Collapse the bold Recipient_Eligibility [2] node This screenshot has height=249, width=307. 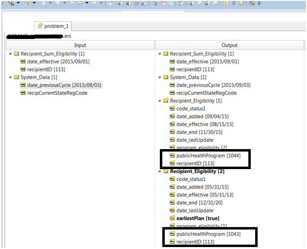click(x=159, y=172)
